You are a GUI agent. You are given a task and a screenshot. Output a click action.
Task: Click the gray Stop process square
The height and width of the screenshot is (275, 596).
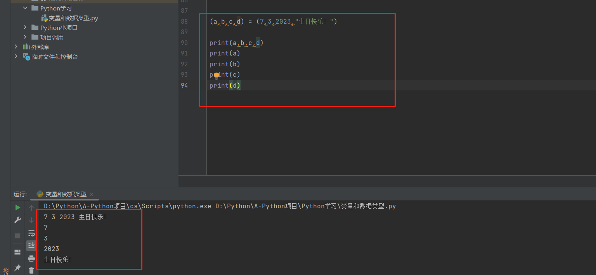pos(17,236)
